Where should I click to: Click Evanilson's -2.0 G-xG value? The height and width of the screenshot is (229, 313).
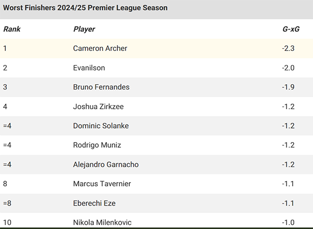coord(288,68)
